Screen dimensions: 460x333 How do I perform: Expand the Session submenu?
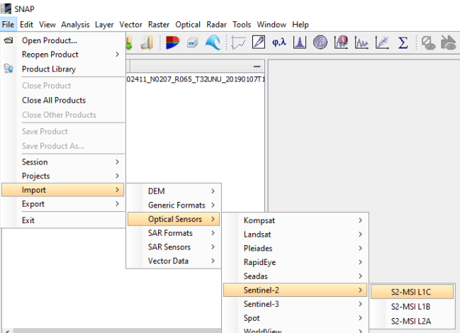tap(63, 162)
